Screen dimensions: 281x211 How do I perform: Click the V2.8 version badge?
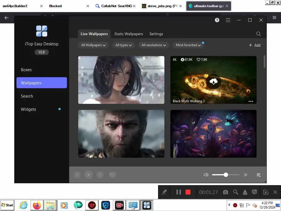click(x=42, y=52)
